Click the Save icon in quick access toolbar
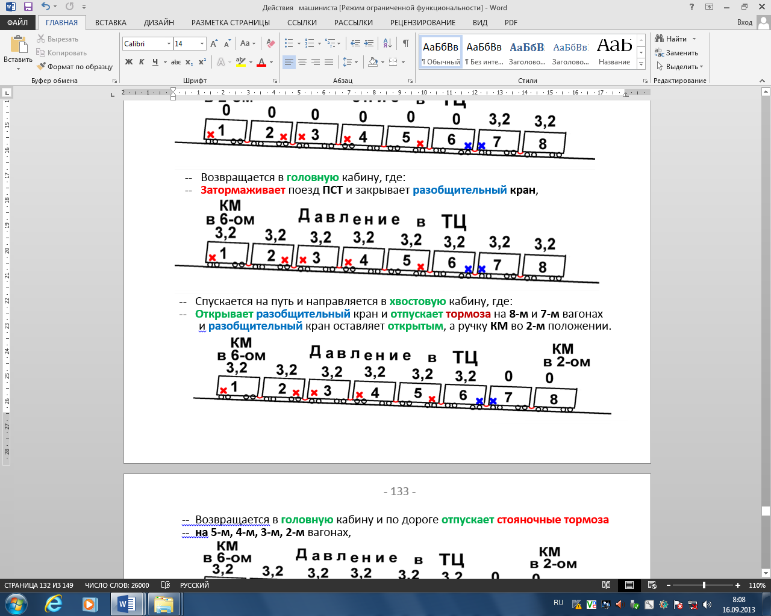The height and width of the screenshot is (616, 771). click(28, 7)
